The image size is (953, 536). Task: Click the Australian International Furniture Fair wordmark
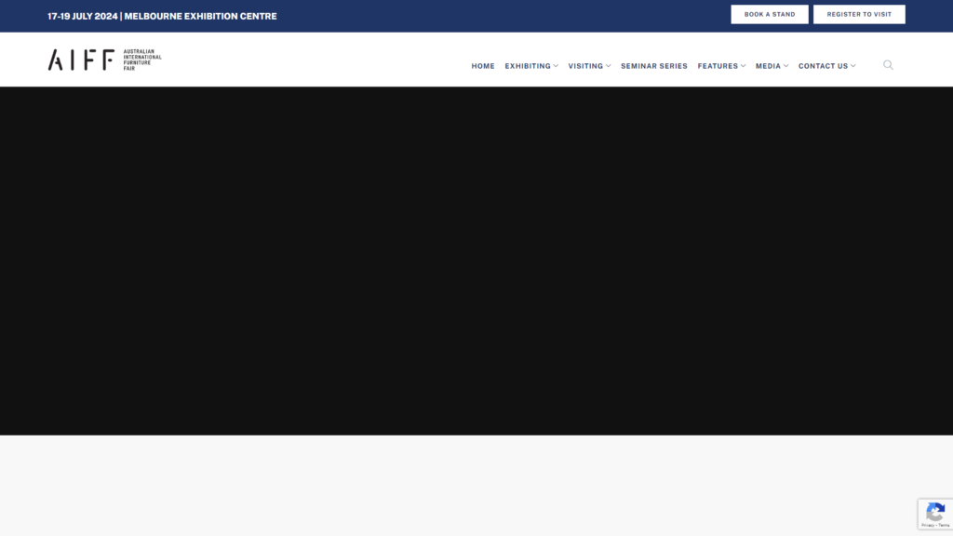pos(142,60)
